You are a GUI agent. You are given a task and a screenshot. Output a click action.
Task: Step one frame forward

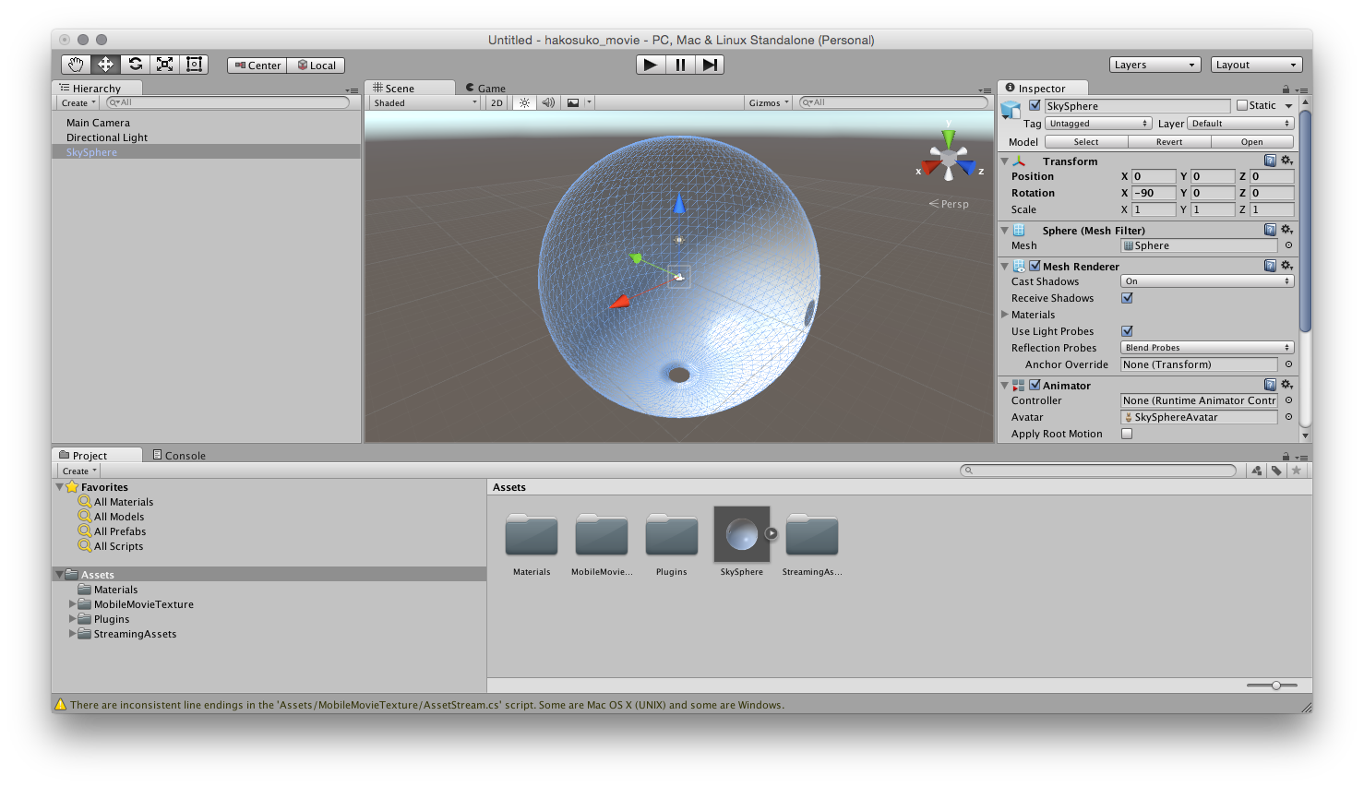click(710, 65)
